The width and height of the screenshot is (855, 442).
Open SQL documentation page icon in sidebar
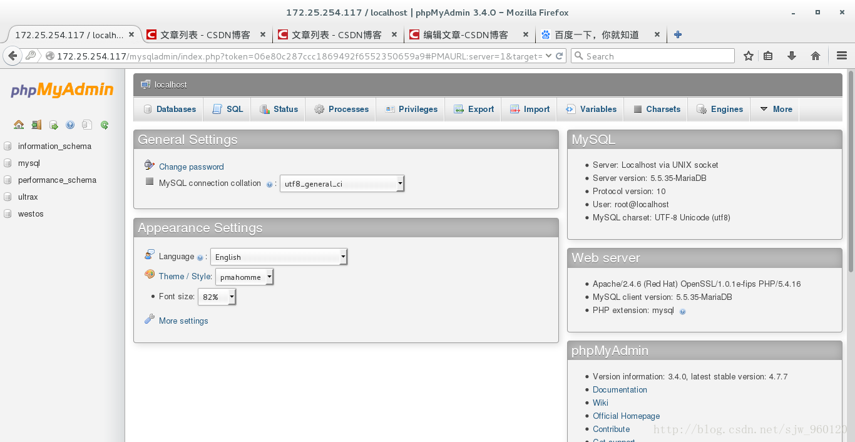coord(87,125)
